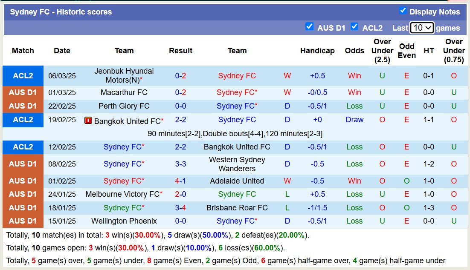Select the Sydney FC link in the top row
This screenshot has height=270, width=470.
coord(237,76)
